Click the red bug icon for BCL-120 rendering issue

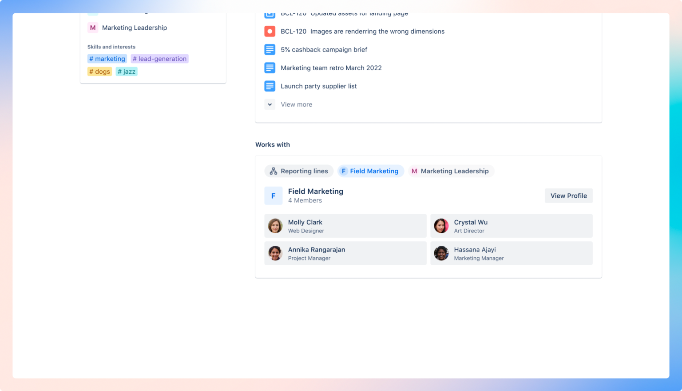(x=270, y=31)
